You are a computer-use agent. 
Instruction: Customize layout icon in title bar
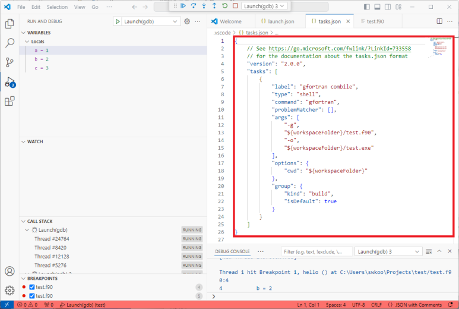(398, 7)
